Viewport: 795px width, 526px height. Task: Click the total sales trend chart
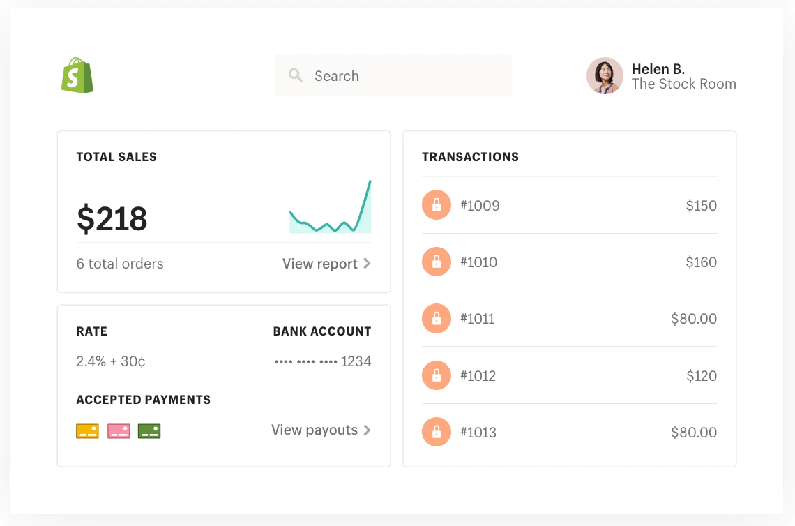click(x=331, y=209)
